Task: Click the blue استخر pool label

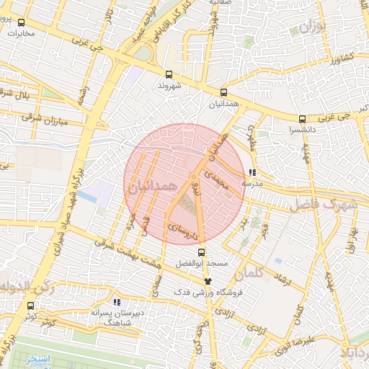Action: point(38,359)
